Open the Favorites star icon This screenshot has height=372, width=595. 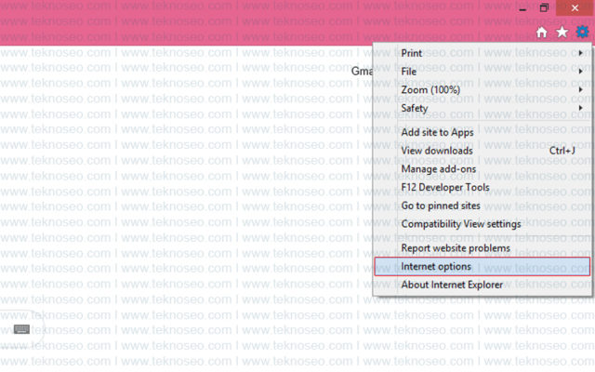(562, 33)
